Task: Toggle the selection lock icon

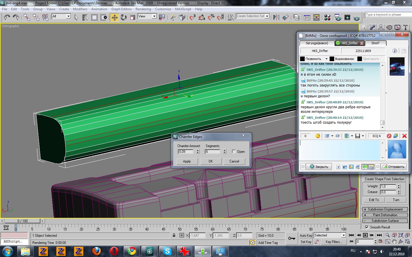Action: (174, 235)
